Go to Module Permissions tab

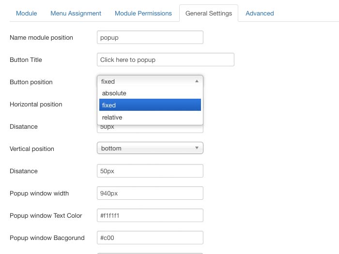pyautogui.click(x=143, y=13)
